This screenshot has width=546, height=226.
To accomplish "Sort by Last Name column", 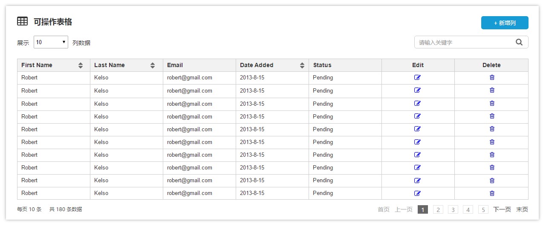I will 153,65.
